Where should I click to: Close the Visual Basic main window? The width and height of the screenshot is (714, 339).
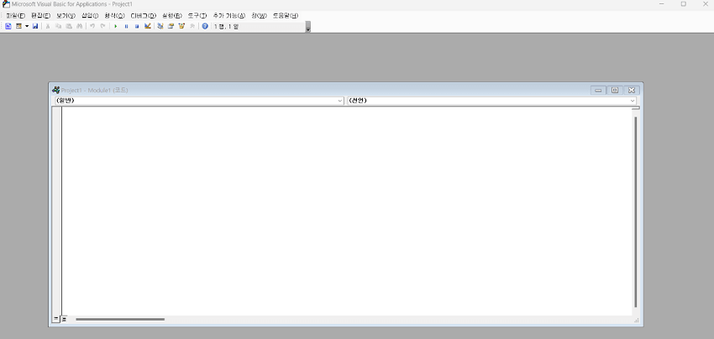coord(706,4)
